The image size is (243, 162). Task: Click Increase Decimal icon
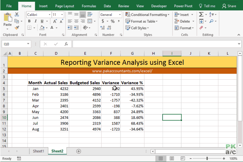pos(103,28)
